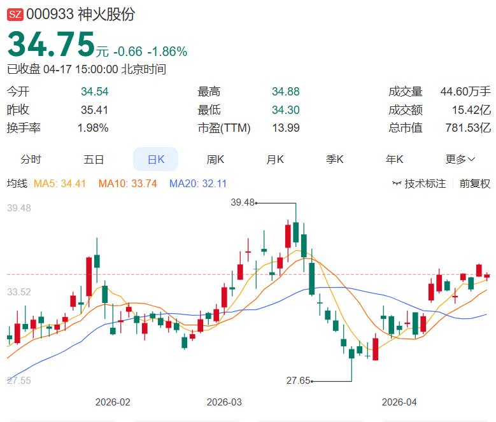This screenshot has width=496, height=422.
Task: Click the current price 34.75
Action: (x=51, y=44)
